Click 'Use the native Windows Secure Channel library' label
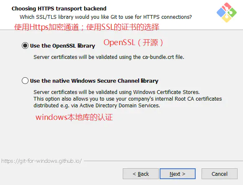This screenshot has height=185, width=243. 94,81
